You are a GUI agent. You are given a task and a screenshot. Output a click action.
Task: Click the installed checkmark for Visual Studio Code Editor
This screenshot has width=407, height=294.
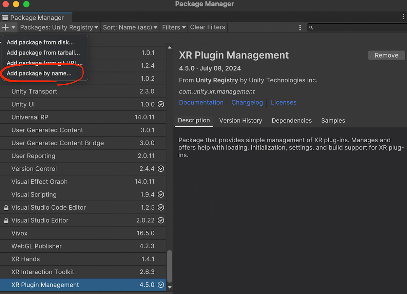click(161, 207)
